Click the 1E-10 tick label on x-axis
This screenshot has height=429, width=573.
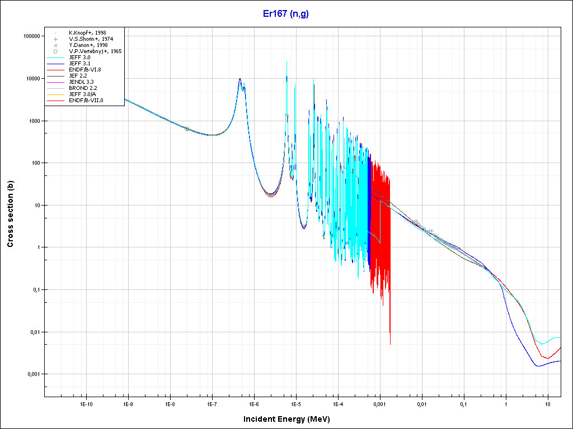pyautogui.click(x=86, y=403)
